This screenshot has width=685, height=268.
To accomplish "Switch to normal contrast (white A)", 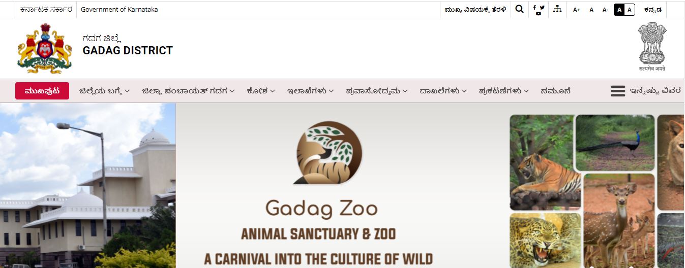I will tap(630, 10).
